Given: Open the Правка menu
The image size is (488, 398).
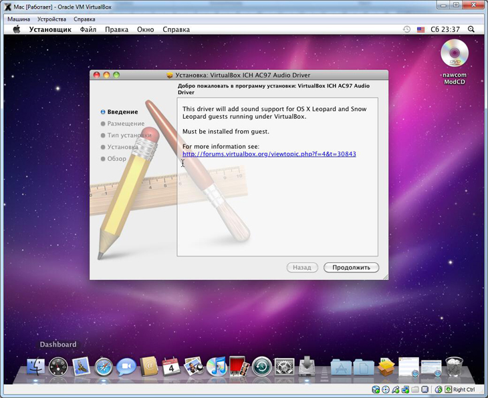Looking at the screenshot, I should point(117,29).
